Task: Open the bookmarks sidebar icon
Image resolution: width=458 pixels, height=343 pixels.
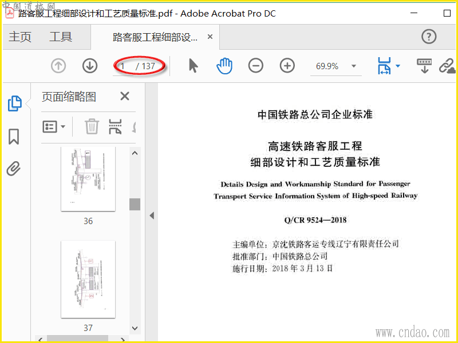Action: 14,137
